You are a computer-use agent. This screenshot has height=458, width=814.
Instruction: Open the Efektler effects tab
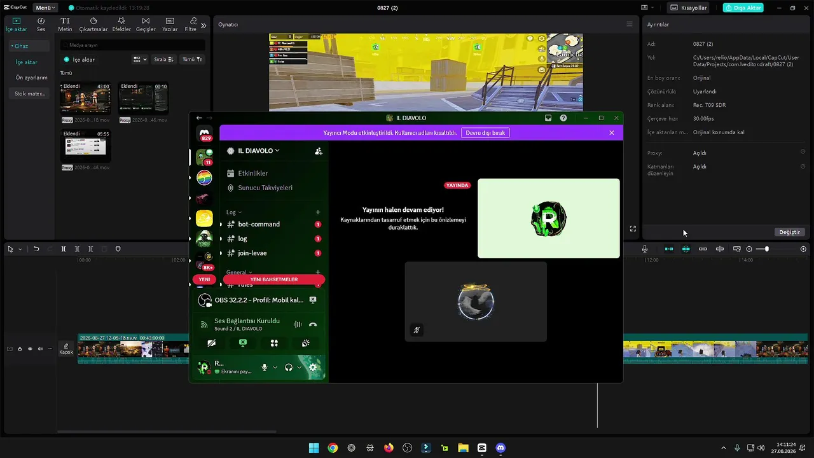click(x=121, y=24)
